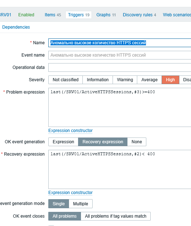Choose Warning severity
The width and height of the screenshot is (191, 226).
pos(125,80)
